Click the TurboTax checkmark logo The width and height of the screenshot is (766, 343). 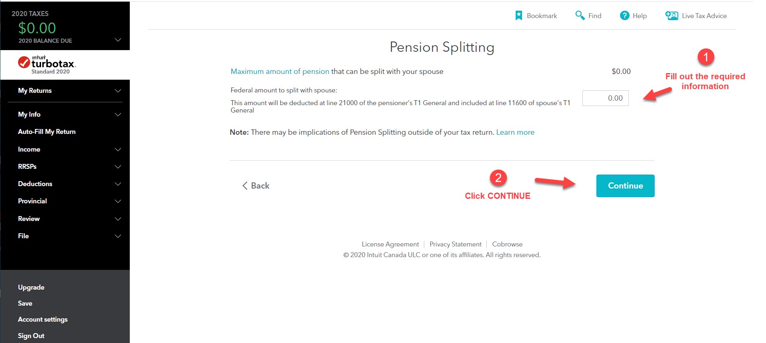[24, 62]
